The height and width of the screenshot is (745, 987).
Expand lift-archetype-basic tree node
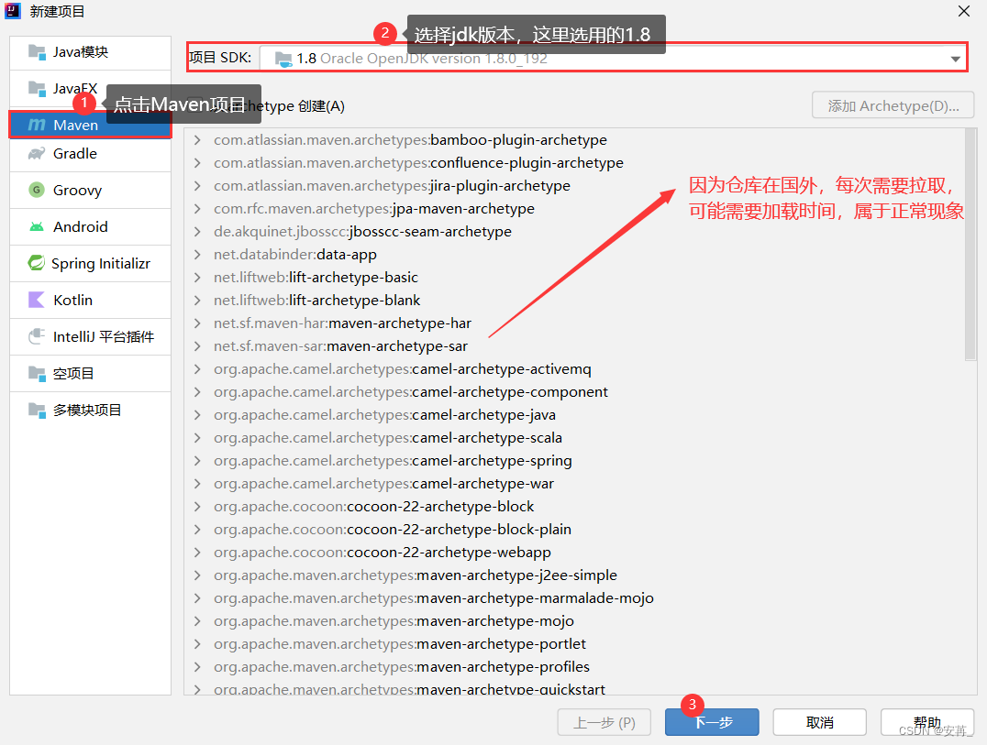(x=197, y=278)
